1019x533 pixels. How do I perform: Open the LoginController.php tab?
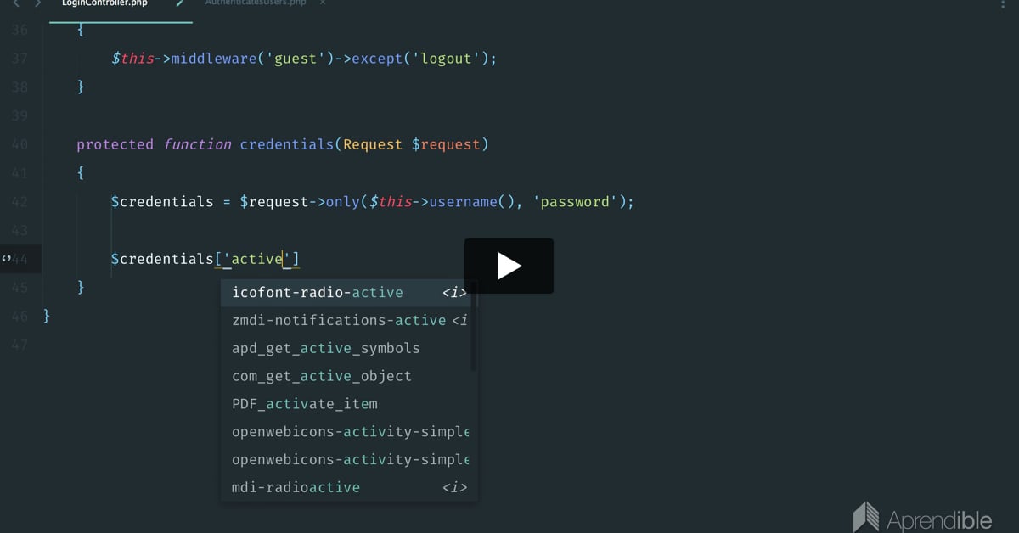point(104,3)
